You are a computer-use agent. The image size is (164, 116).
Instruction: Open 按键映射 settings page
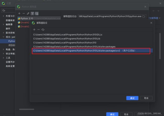[x=10, y=20]
